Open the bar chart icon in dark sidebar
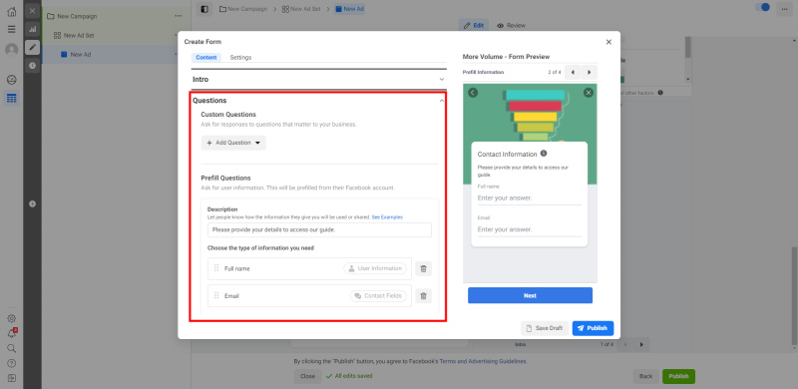Screen dimensions: 798x389 click(33, 29)
